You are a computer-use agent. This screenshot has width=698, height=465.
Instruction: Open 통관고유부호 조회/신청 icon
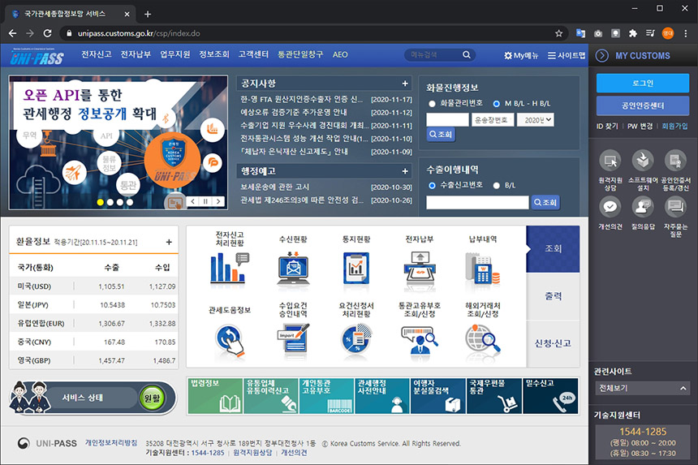pyautogui.click(x=420, y=340)
